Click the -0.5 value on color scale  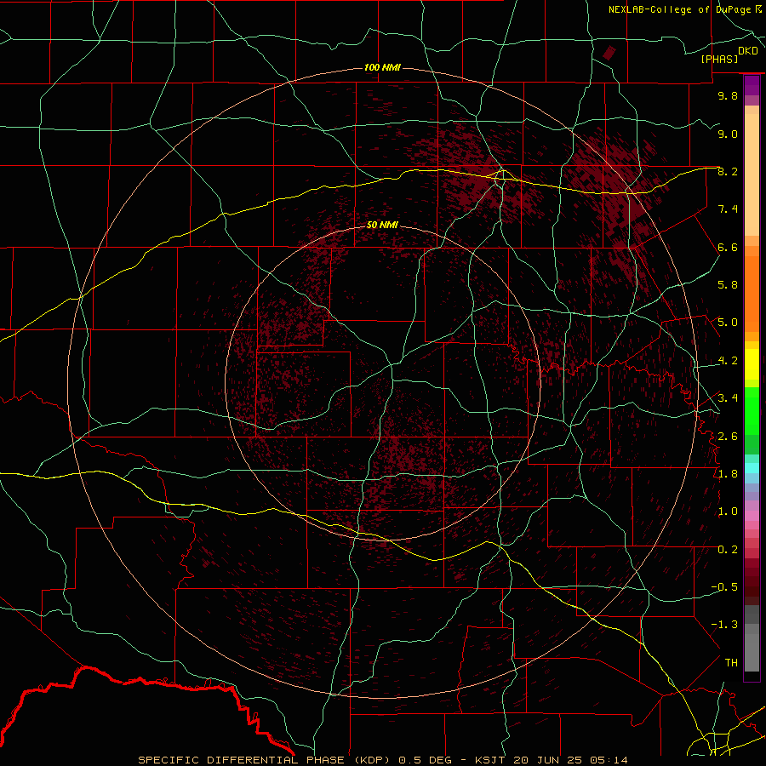coord(724,587)
